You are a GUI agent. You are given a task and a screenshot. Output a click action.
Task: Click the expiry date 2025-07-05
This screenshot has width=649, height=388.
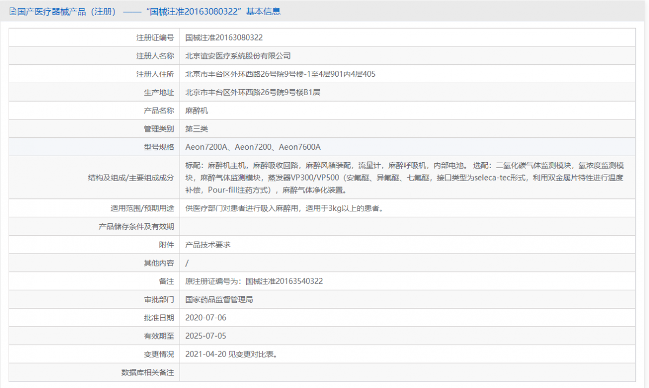pyautogui.click(x=206, y=336)
